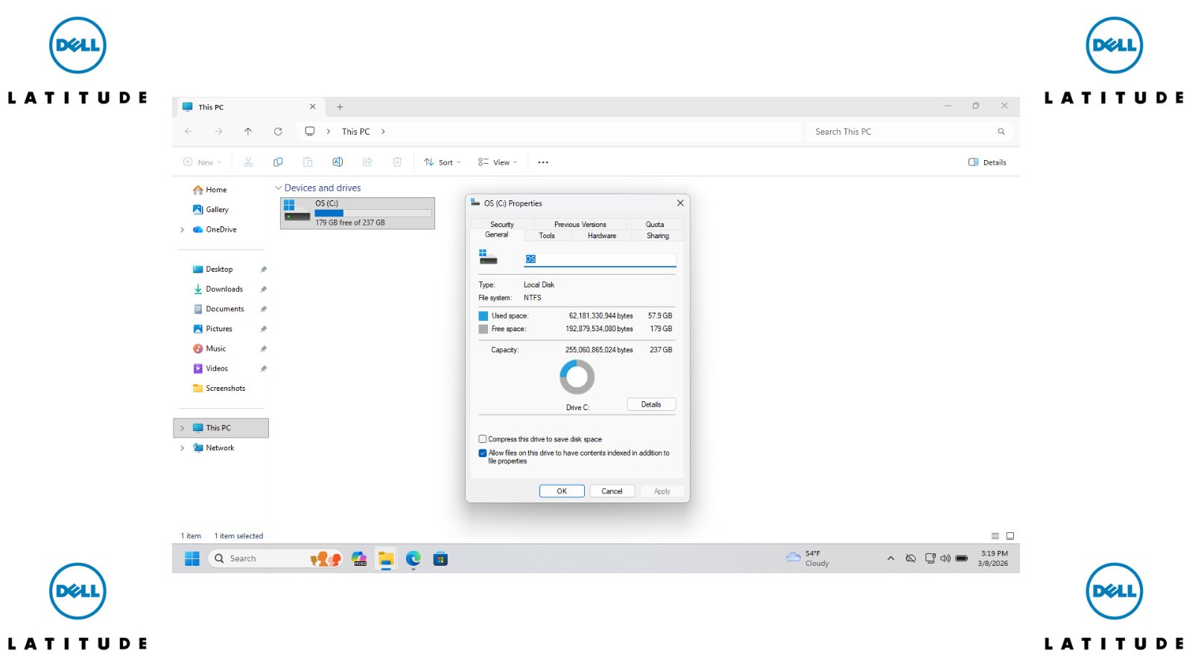Open the See more ellipsis menu
Screen dimensions: 1192x670
click(x=543, y=162)
